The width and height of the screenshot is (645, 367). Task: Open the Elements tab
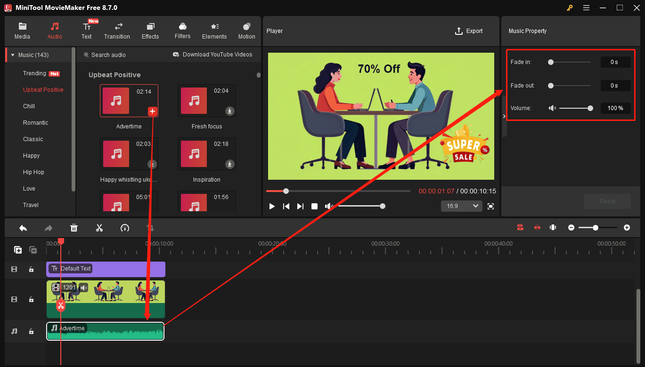pos(214,31)
